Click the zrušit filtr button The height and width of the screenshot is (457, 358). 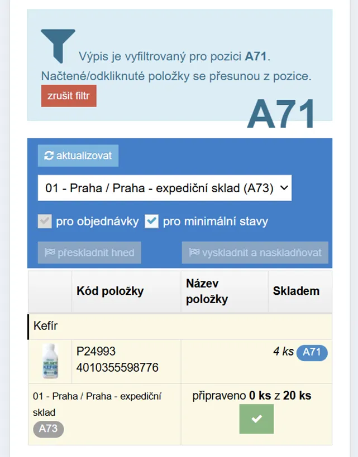click(69, 96)
